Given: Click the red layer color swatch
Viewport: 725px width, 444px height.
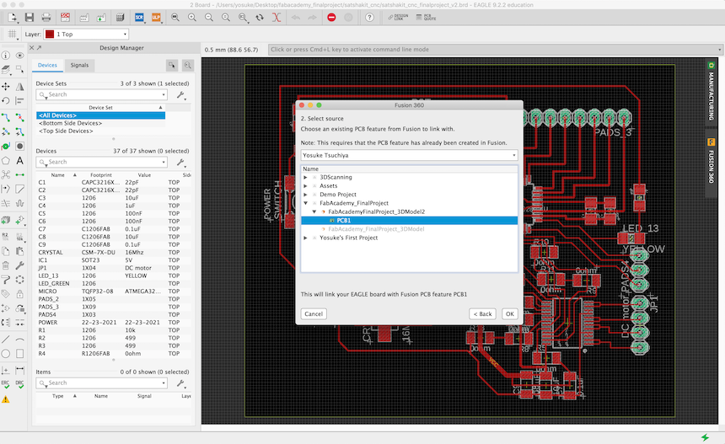Looking at the screenshot, I should coord(50,35).
